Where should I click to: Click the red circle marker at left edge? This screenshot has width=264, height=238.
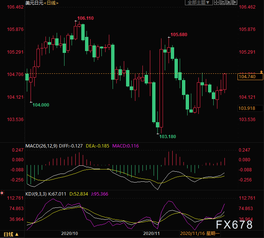(2, 193)
